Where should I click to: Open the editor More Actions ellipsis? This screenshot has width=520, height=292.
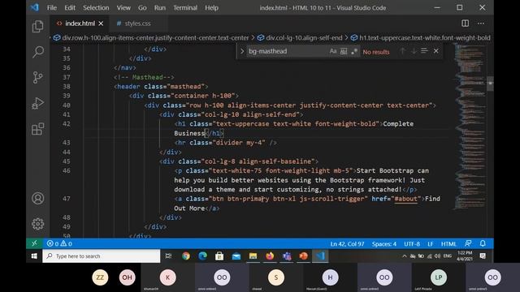point(481,24)
